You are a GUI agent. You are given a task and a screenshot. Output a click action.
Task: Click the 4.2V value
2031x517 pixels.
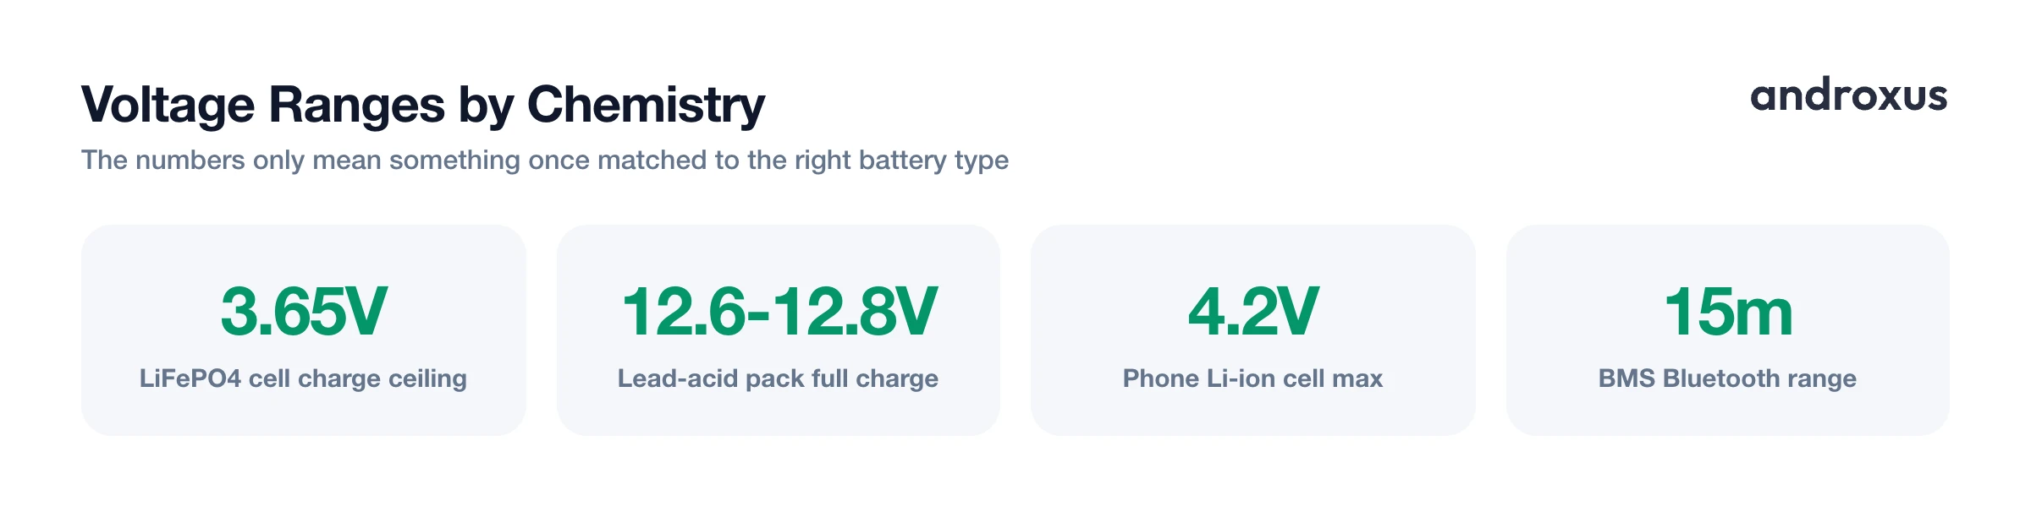tap(1253, 312)
